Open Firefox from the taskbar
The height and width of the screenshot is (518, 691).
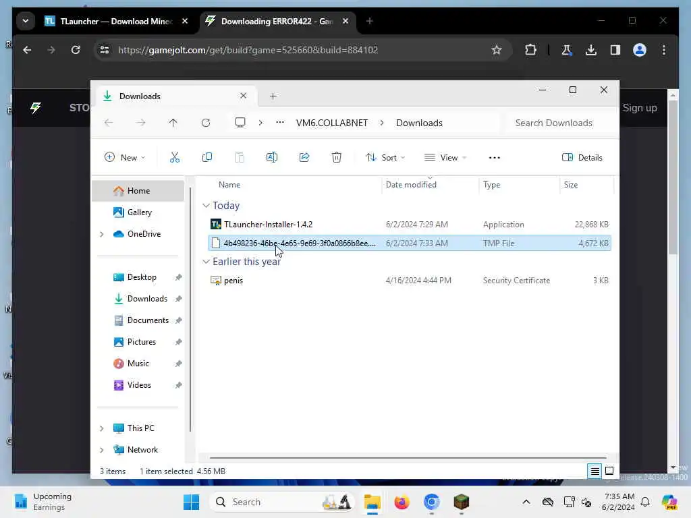(402, 502)
